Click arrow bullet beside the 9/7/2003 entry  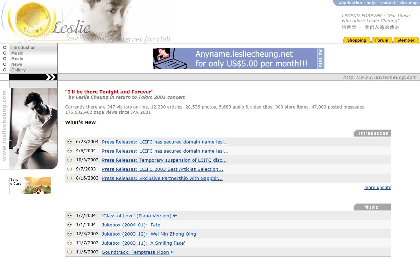pos(69,169)
